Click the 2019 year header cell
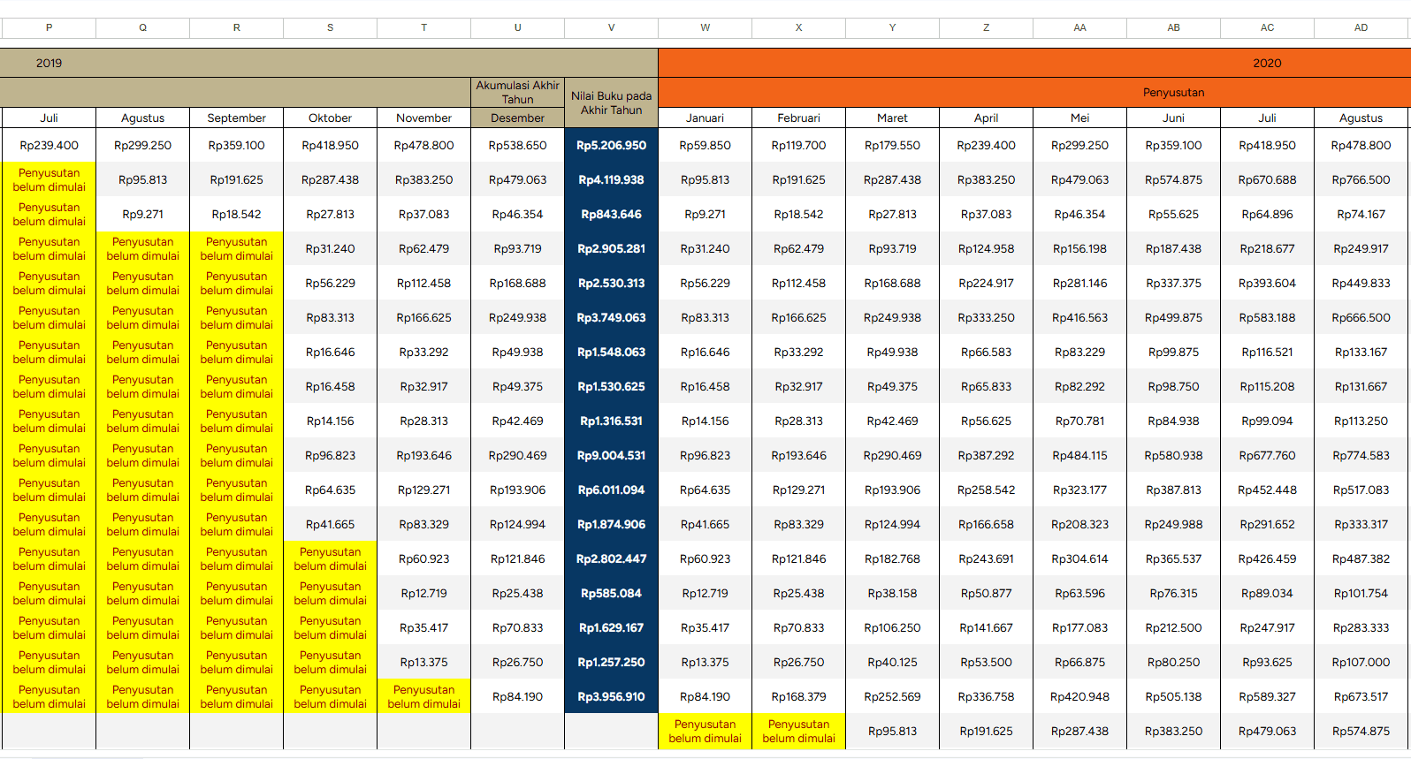Viewport: 1411px width, 759px height. pyautogui.click(x=329, y=63)
